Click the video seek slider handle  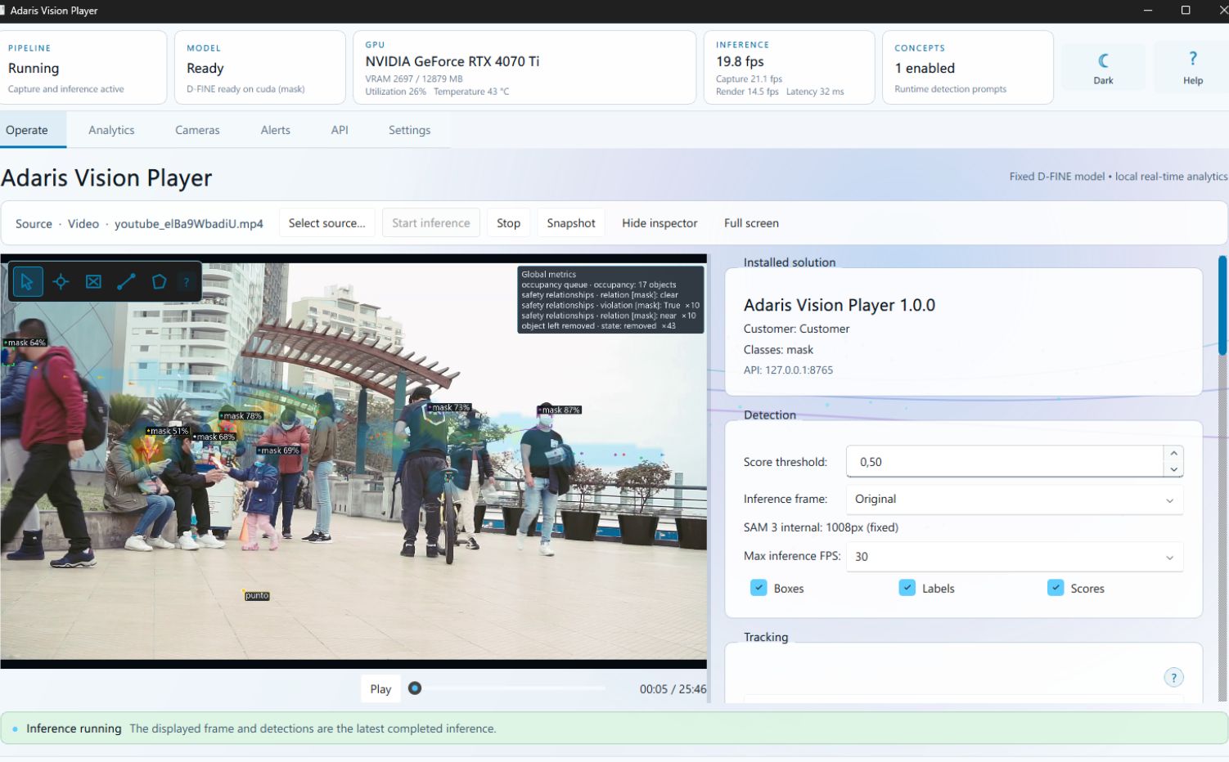coord(415,688)
